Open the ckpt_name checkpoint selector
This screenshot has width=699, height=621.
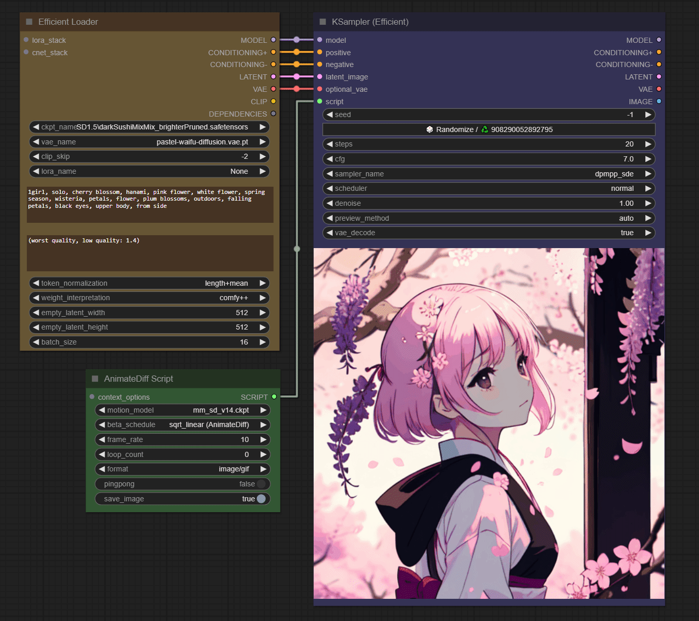tap(150, 127)
